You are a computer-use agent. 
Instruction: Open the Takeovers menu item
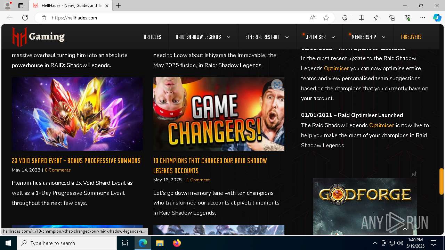pos(411,37)
